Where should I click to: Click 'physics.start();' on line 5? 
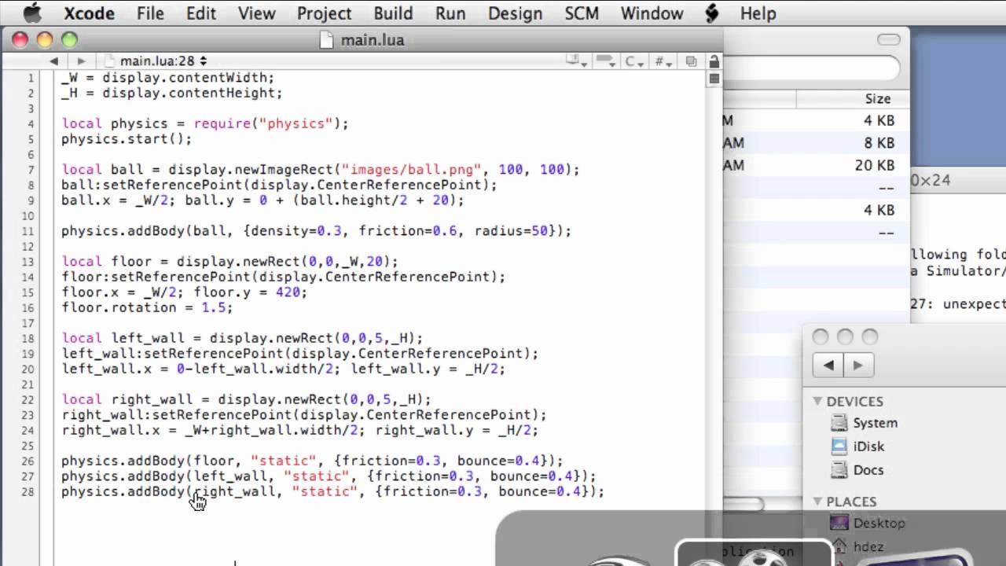(x=127, y=139)
